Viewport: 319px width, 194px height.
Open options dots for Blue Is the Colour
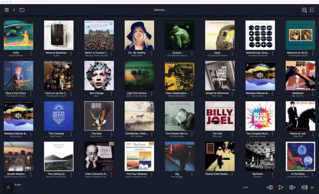[31, 94]
